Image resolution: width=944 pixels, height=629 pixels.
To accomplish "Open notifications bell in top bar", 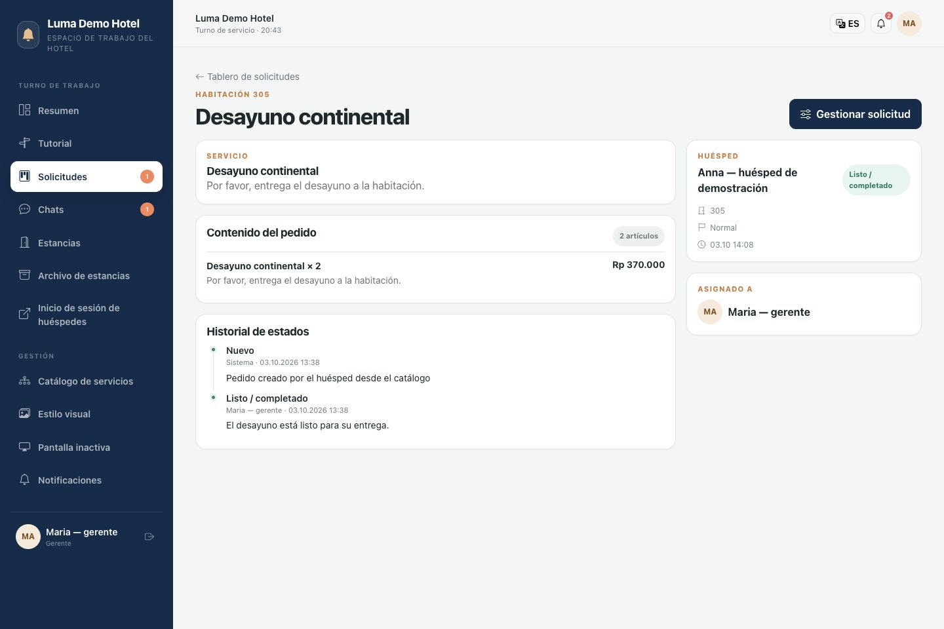I will pos(881,24).
